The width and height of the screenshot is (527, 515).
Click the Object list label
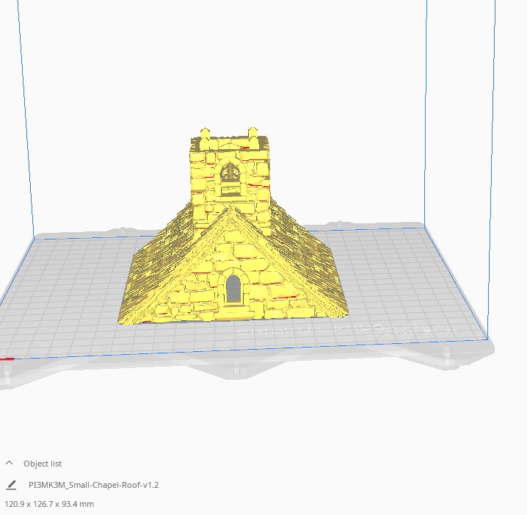43,464
